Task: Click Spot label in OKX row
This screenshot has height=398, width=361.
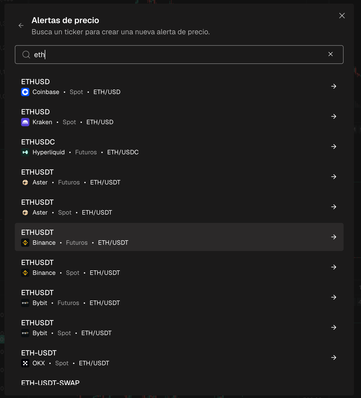Action: [62, 363]
